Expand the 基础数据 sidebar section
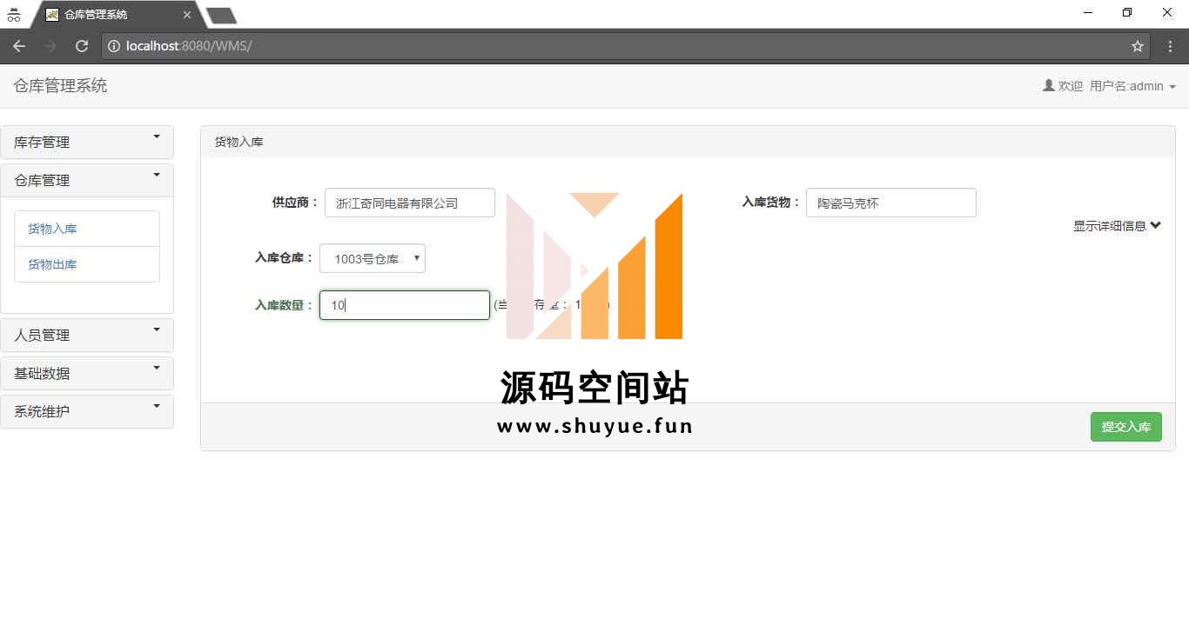 (87, 373)
